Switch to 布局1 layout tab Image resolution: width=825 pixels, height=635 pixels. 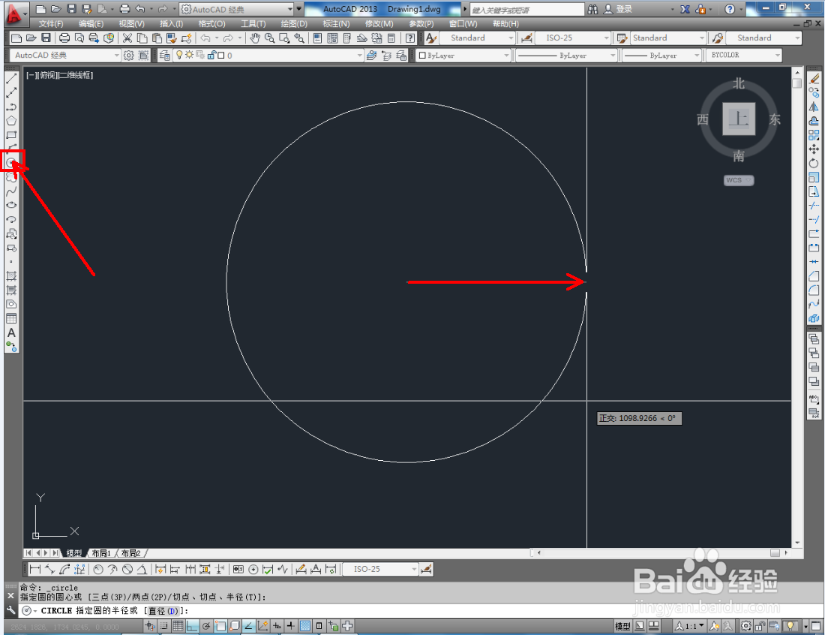pos(100,553)
